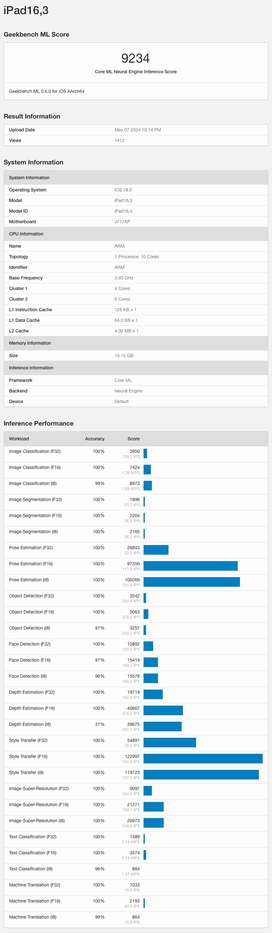Select the Text Classification (I8) score 884

click(x=136, y=869)
